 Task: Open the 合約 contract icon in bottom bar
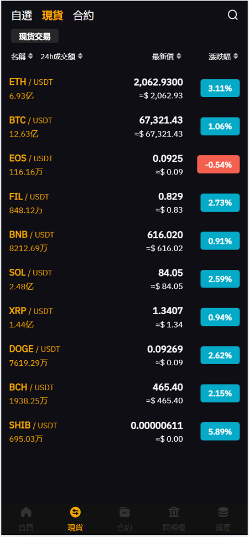[x=124, y=513]
